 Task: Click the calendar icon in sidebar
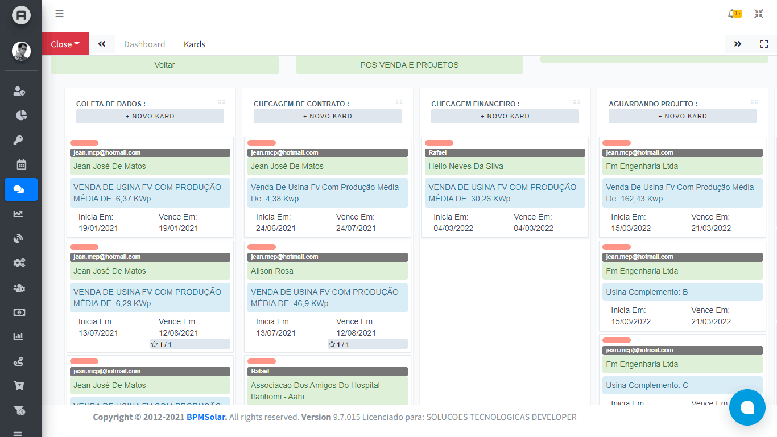(x=21, y=165)
